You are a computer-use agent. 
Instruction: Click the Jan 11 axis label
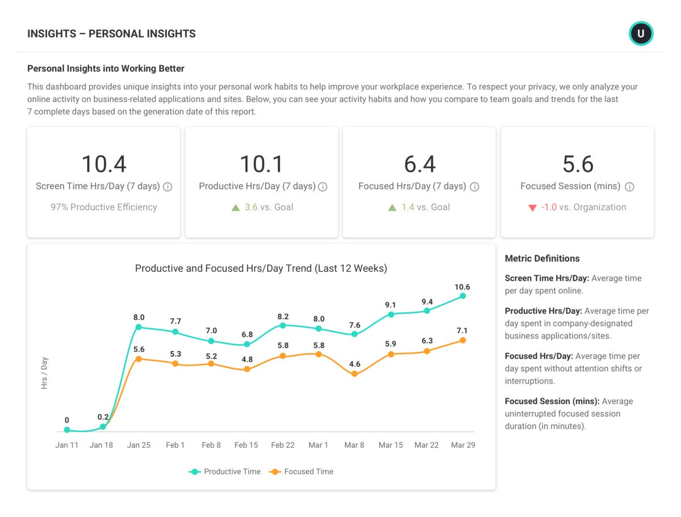pos(67,445)
